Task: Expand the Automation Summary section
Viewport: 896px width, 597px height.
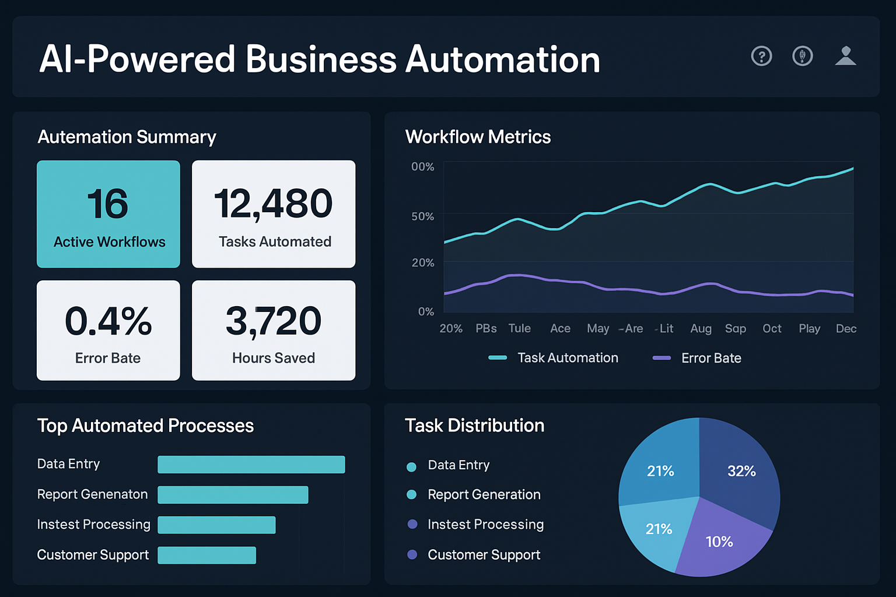Action: [127, 138]
